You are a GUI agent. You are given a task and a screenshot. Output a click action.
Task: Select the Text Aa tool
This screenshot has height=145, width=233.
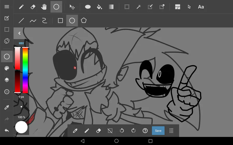(201, 7)
